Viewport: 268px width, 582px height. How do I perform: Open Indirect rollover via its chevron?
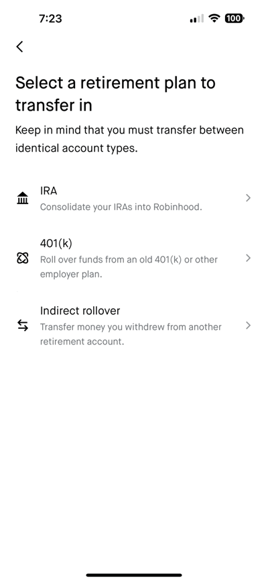click(249, 326)
